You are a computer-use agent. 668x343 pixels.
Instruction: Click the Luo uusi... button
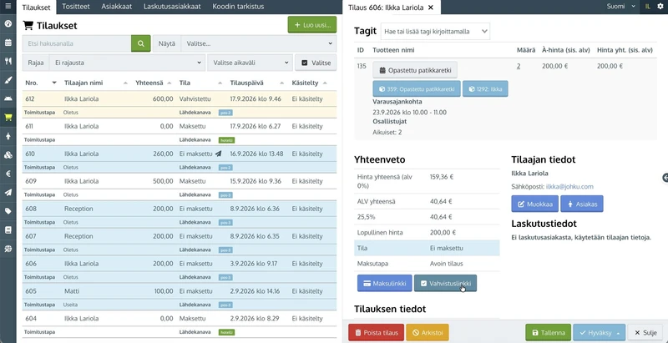point(312,25)
